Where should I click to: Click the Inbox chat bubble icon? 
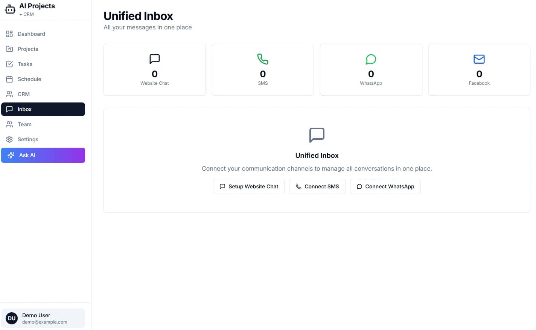click(x=9, y=109)
